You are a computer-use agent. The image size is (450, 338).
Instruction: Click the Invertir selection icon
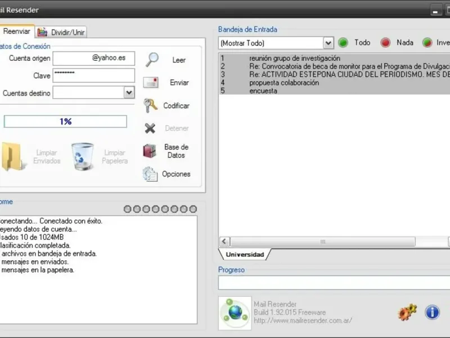click(427, 43)
